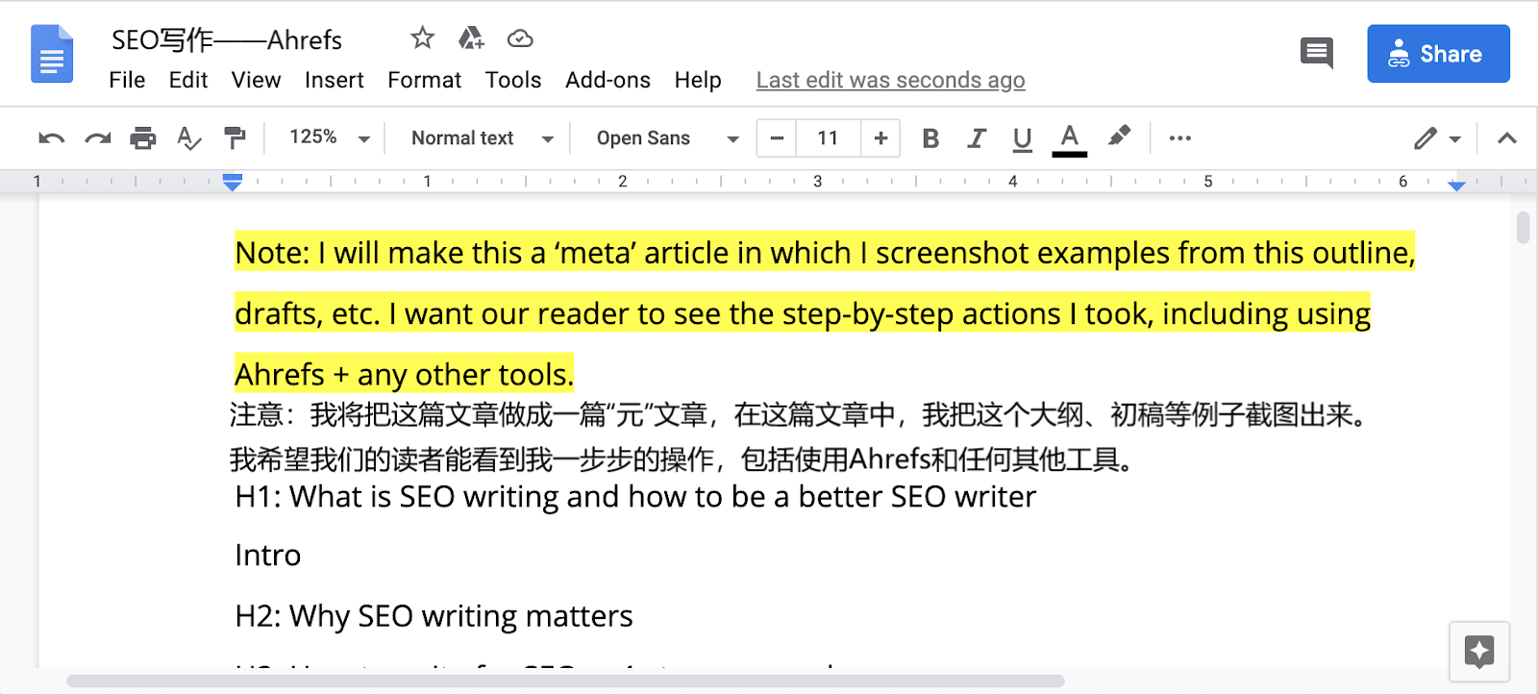1538x694 pixels.
Task: Open the View menu
Action: (x=256, y=80)
